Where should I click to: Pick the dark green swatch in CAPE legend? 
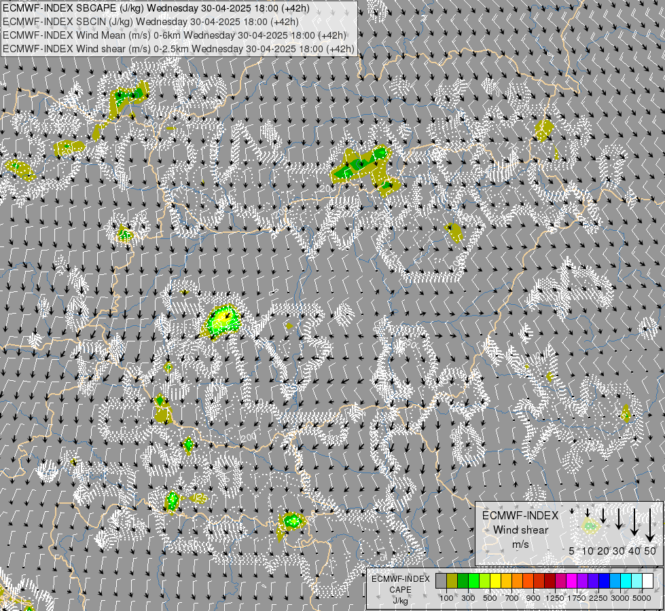coord(463,580)
